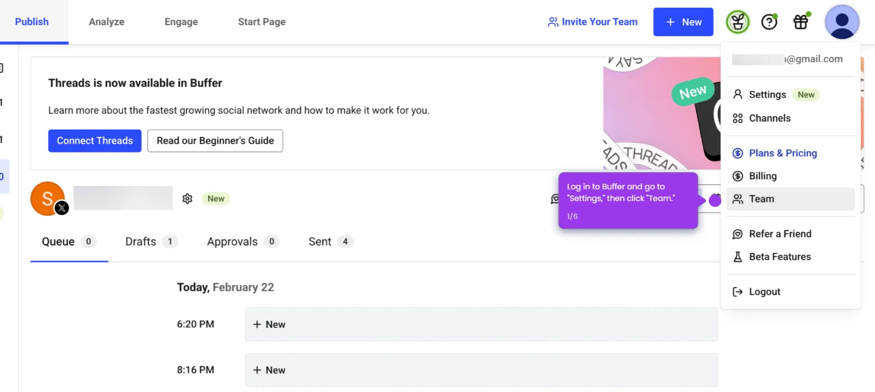Click the channel settings gear icon
The width and height of the screenshot is (875, 392).
tap(187, 198)
